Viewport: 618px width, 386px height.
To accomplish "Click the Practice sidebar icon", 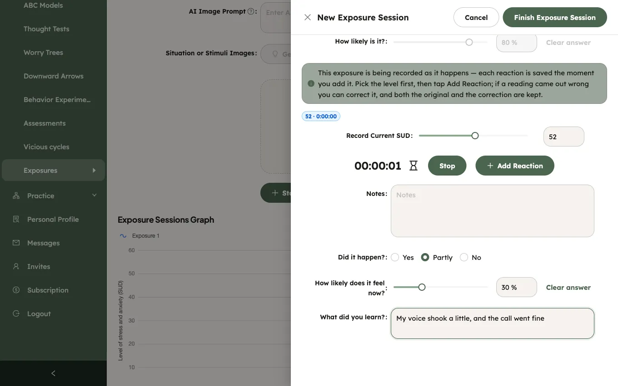I will pyautogui.click(x=16, y=195).
